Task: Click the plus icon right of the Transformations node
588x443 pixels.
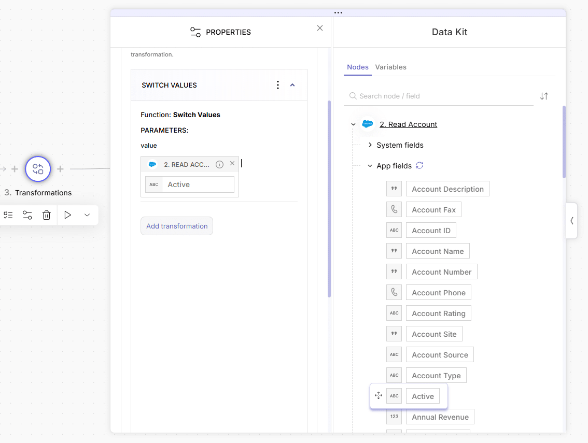Action: pos(60,169)
